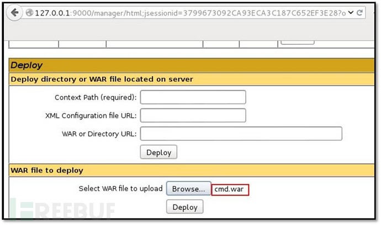The height and width of the screenshot is (225, 381).
Task: Click the globe site identity icon
Action: pyautogui.click(x=29, y=12)
